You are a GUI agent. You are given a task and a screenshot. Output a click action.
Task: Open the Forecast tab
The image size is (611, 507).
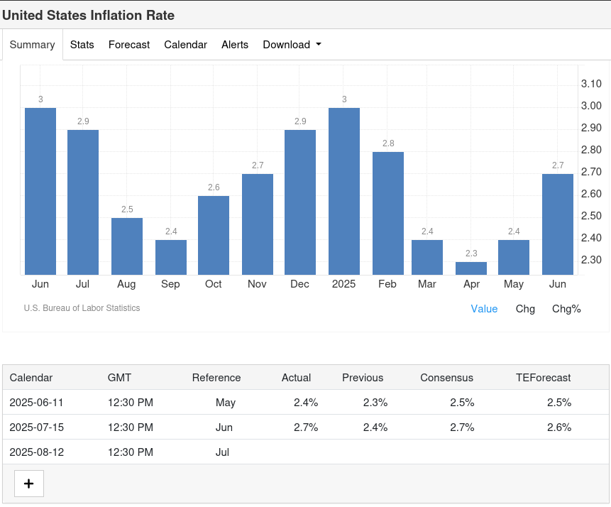pyautogui.click(x=129, y=45)
